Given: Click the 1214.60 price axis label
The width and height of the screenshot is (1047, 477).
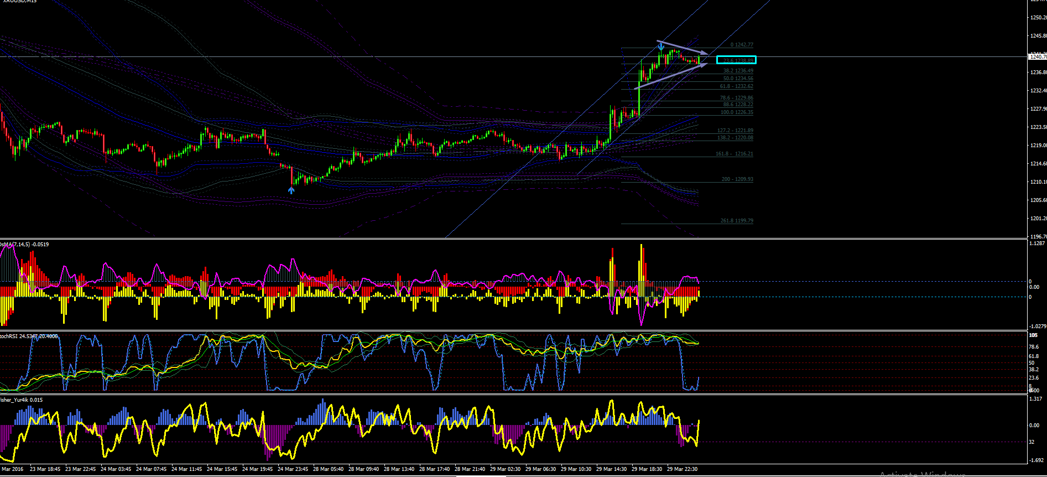Looking at the screenshot, I should coord(1038,164).
